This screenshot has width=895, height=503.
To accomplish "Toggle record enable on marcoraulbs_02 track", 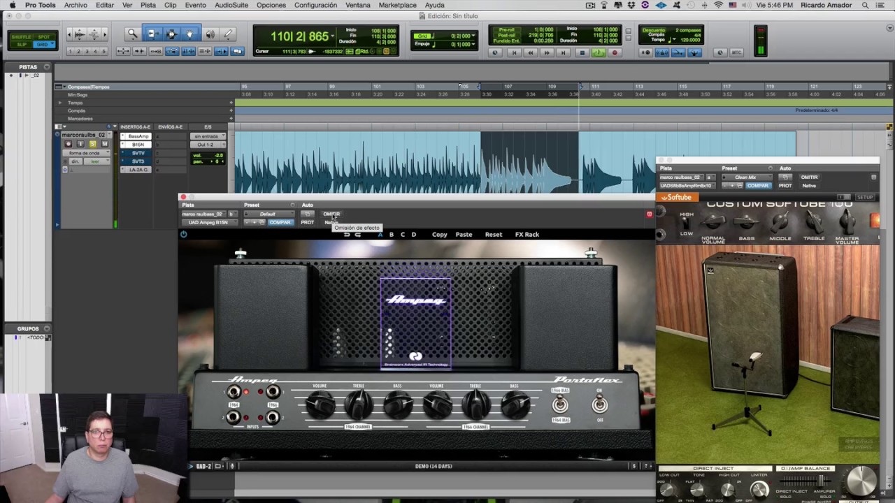I will coord(68,144).
